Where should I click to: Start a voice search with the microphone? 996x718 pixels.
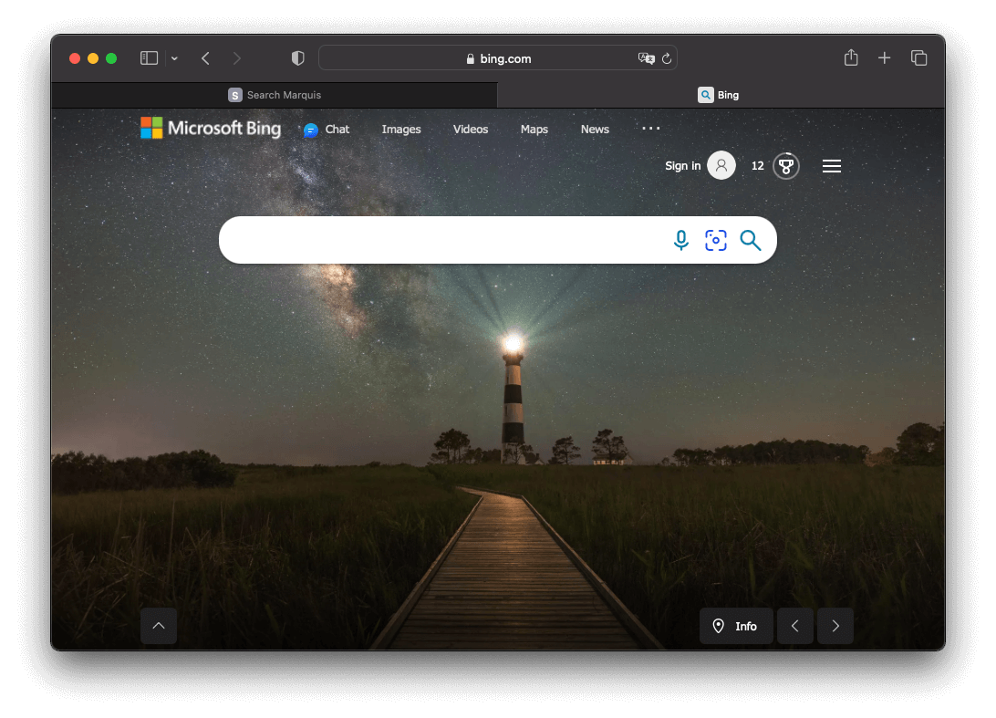681,240
